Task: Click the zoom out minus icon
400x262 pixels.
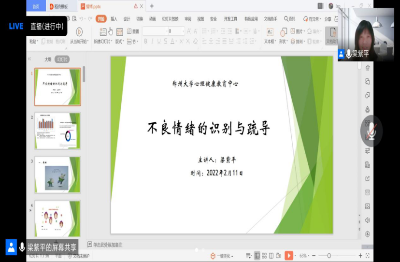Action: [314, 255]
